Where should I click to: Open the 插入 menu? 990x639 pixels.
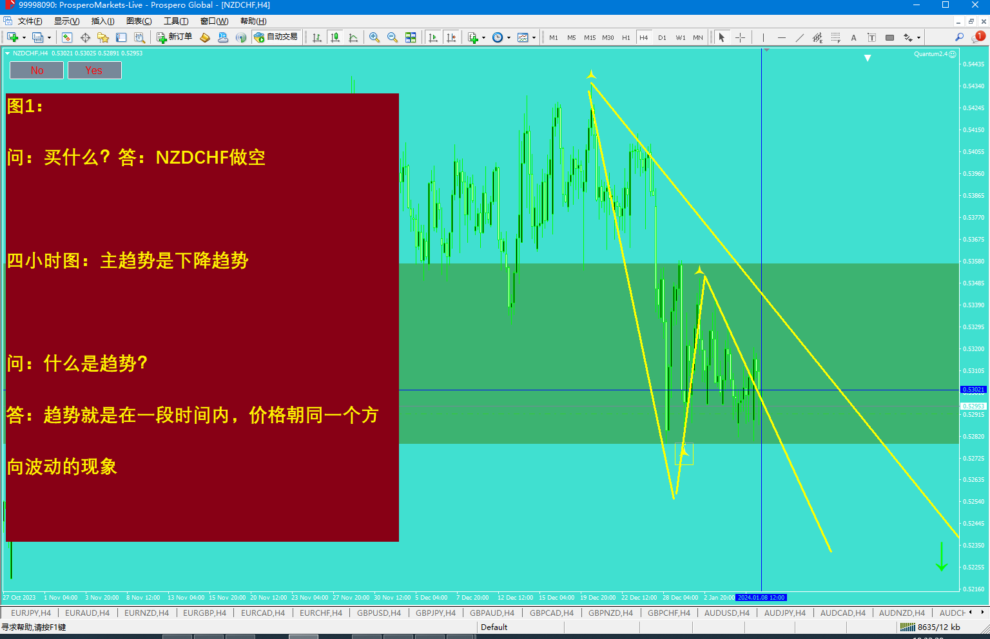pyautogui.click(x=103, y=21)
